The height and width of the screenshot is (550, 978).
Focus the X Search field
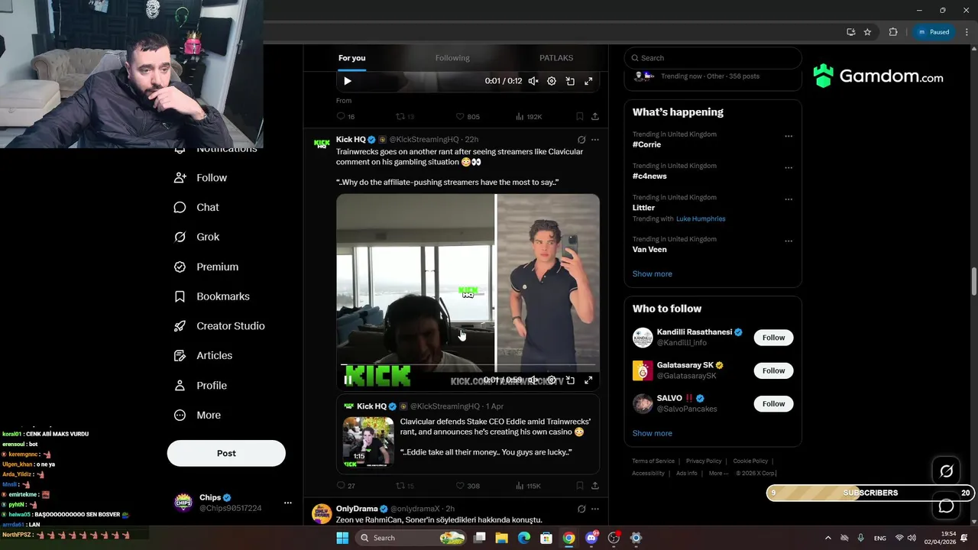pos(713,58)
